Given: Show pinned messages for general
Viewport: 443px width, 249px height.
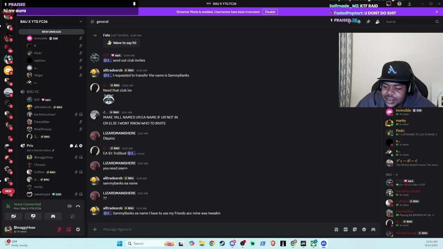Looking at the screenshot, I should coord(368,21).
